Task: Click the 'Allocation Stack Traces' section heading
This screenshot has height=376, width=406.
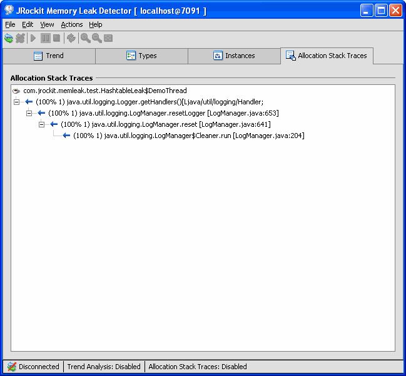Action: (x=51, y=78)
